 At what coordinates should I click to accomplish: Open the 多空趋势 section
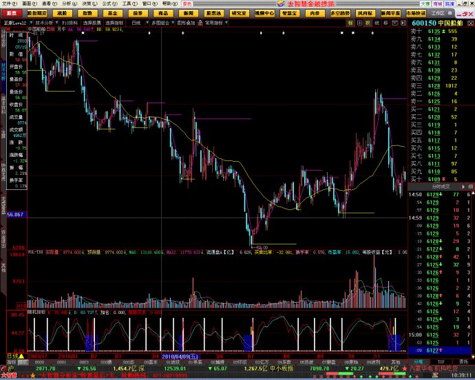[340, 13]
